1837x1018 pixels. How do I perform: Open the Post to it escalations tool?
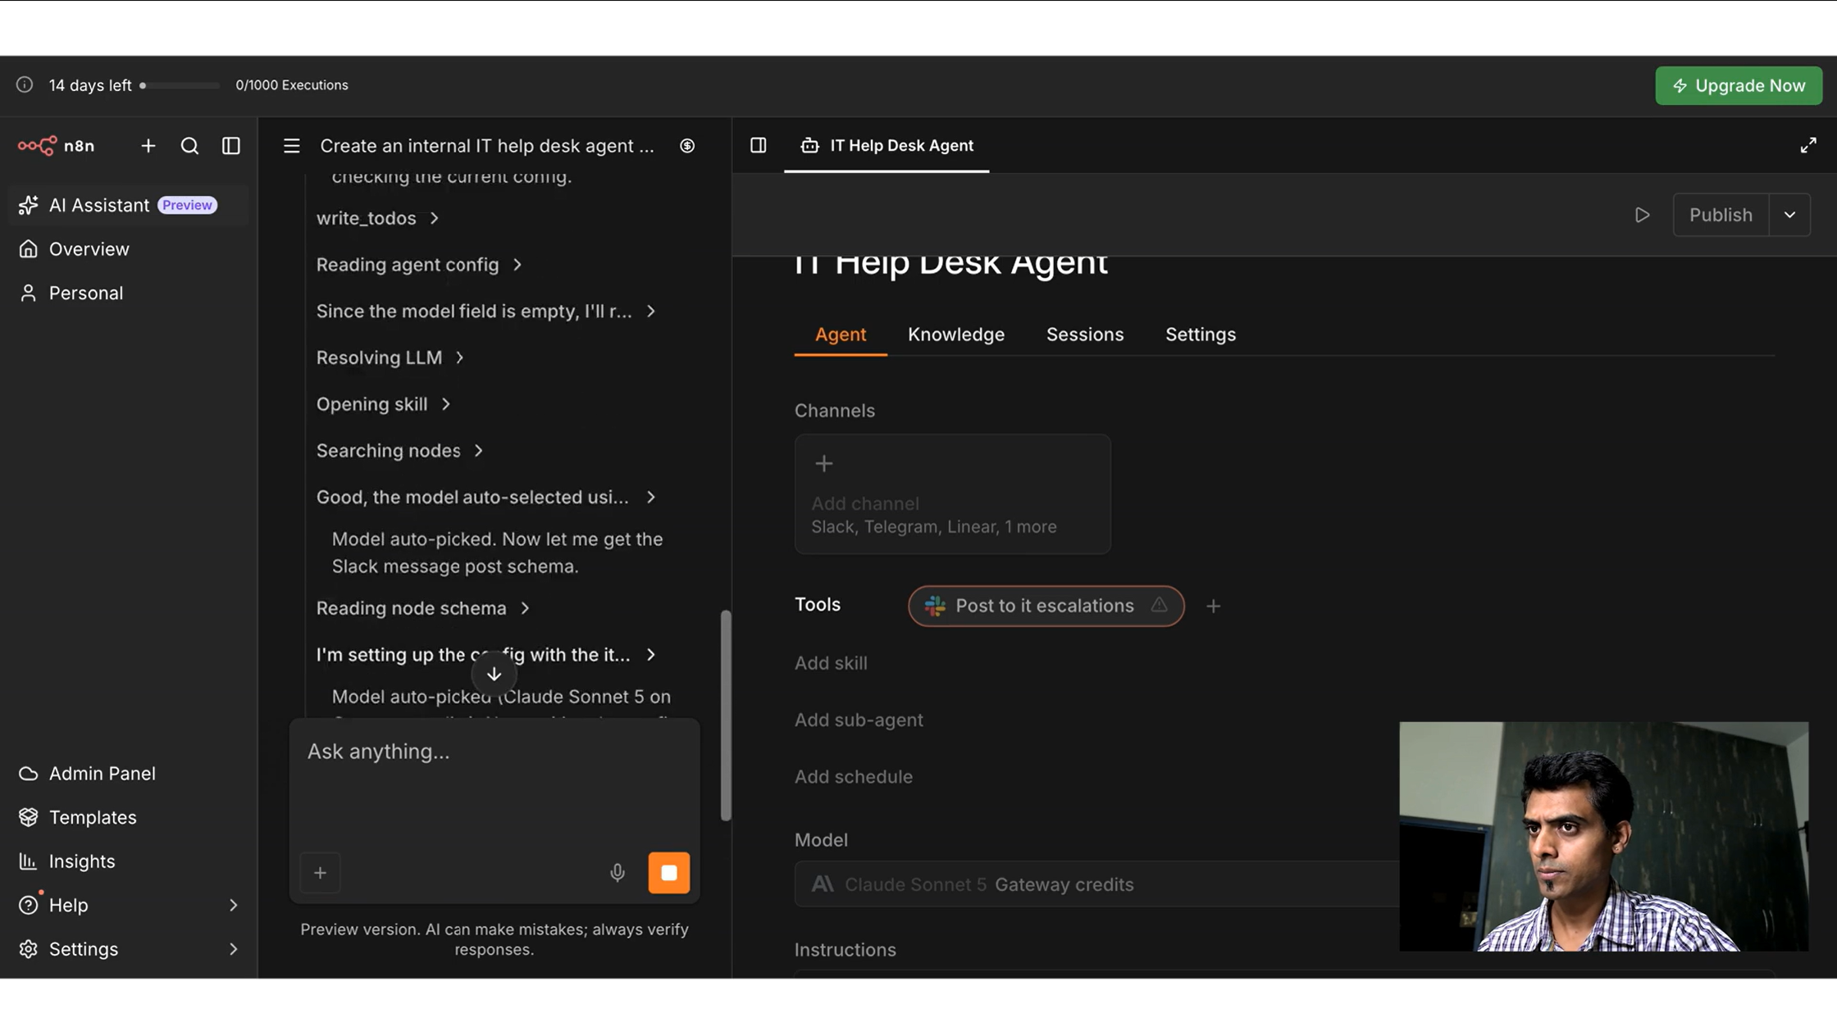coord(1046,606)
